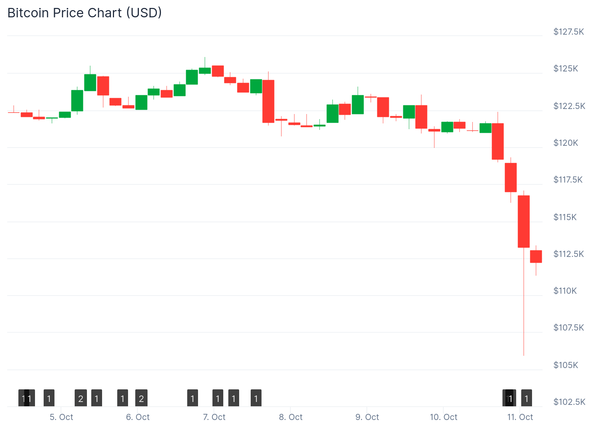Image resolution: width=593 pixels, height=433 pixels.
Task: Select the "2" event marker right of 5. Oct
Action: click(x=81, y=398)
